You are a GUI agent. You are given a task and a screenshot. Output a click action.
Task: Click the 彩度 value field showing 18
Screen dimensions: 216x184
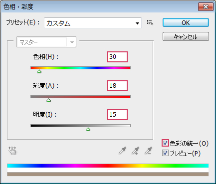click(117, 86)
